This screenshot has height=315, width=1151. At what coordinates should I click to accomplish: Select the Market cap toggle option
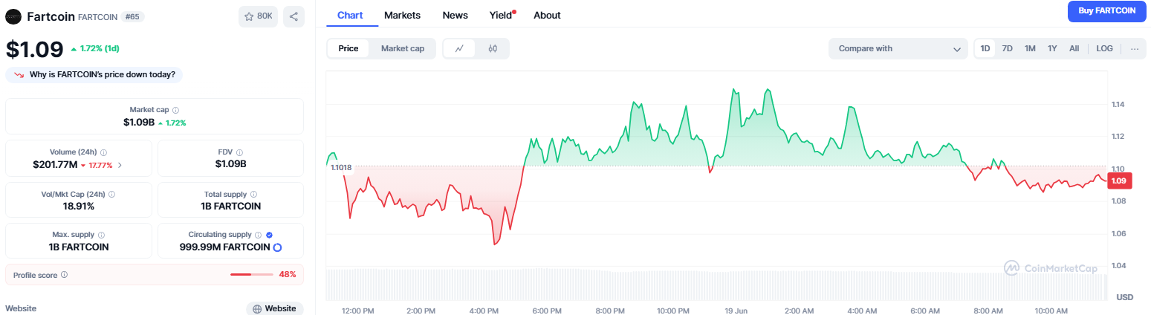point(403,48)
